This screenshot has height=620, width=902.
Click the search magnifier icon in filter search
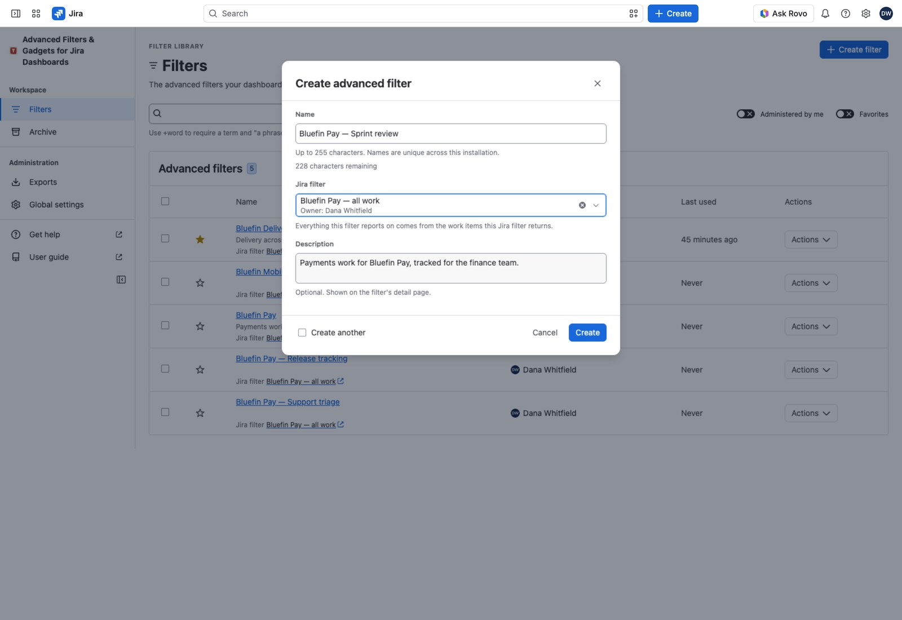158,113
